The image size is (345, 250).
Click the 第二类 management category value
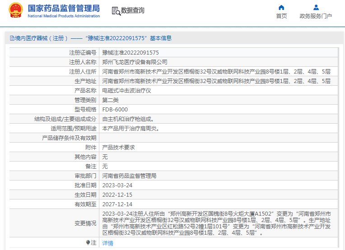pos(110,100)
